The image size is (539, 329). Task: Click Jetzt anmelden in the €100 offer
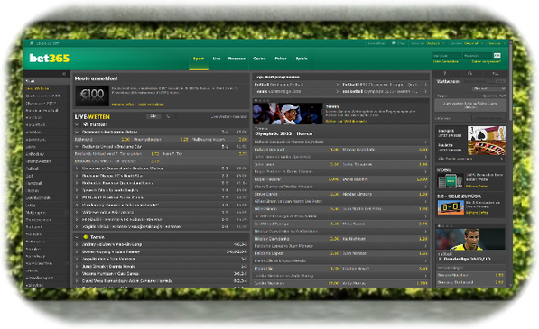point(151,105)
